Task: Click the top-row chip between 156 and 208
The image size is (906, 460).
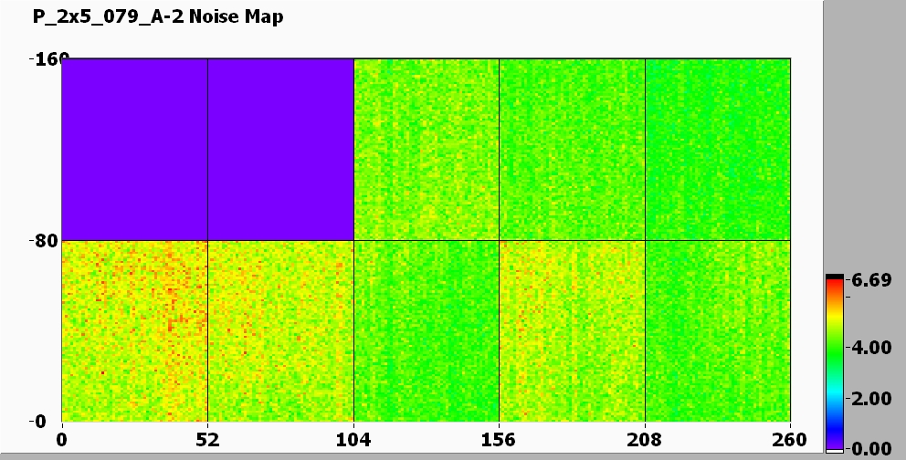Action: tap(572, 150)
